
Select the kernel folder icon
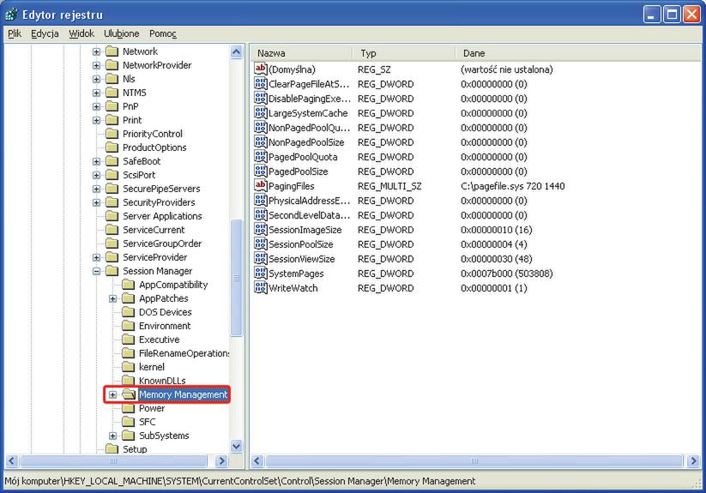[129, 367]
